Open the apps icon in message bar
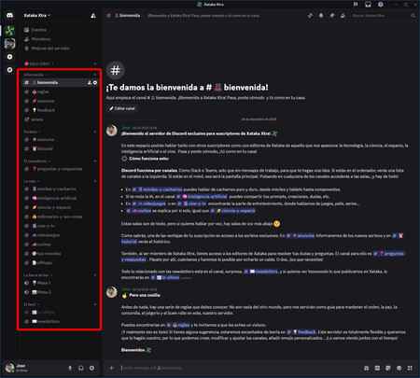The width and height of the screenshot is (420, 378). point(410,368)
